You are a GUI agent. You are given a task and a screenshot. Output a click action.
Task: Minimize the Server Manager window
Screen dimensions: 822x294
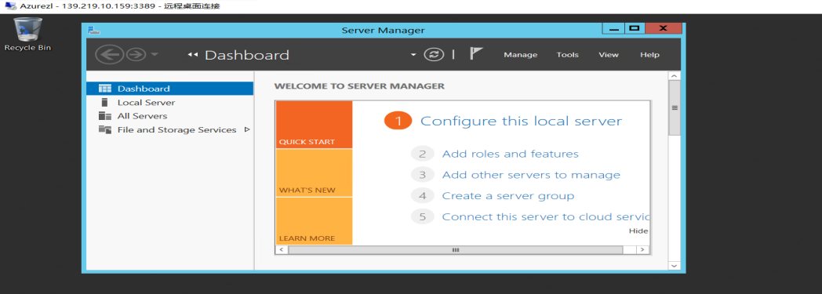613,28
